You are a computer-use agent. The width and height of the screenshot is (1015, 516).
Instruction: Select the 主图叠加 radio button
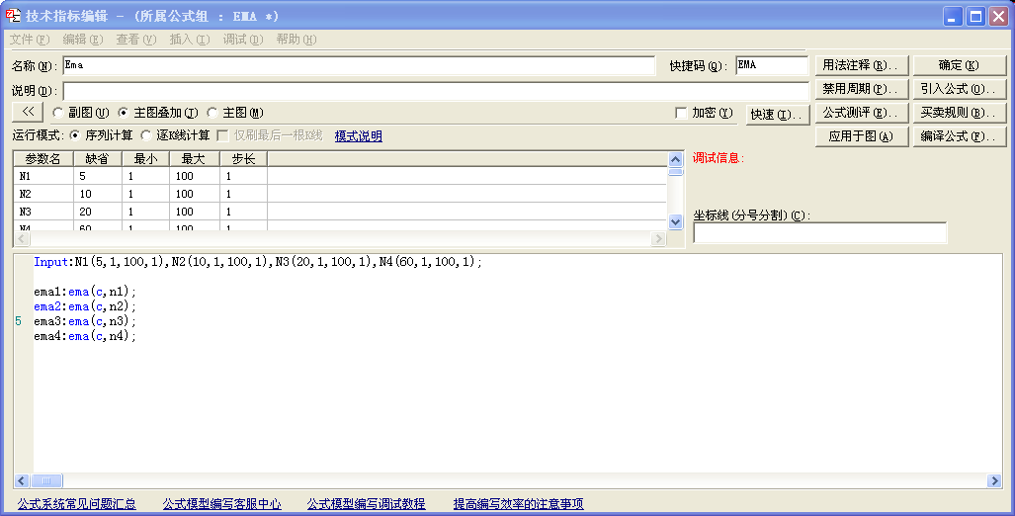point(123,113)
